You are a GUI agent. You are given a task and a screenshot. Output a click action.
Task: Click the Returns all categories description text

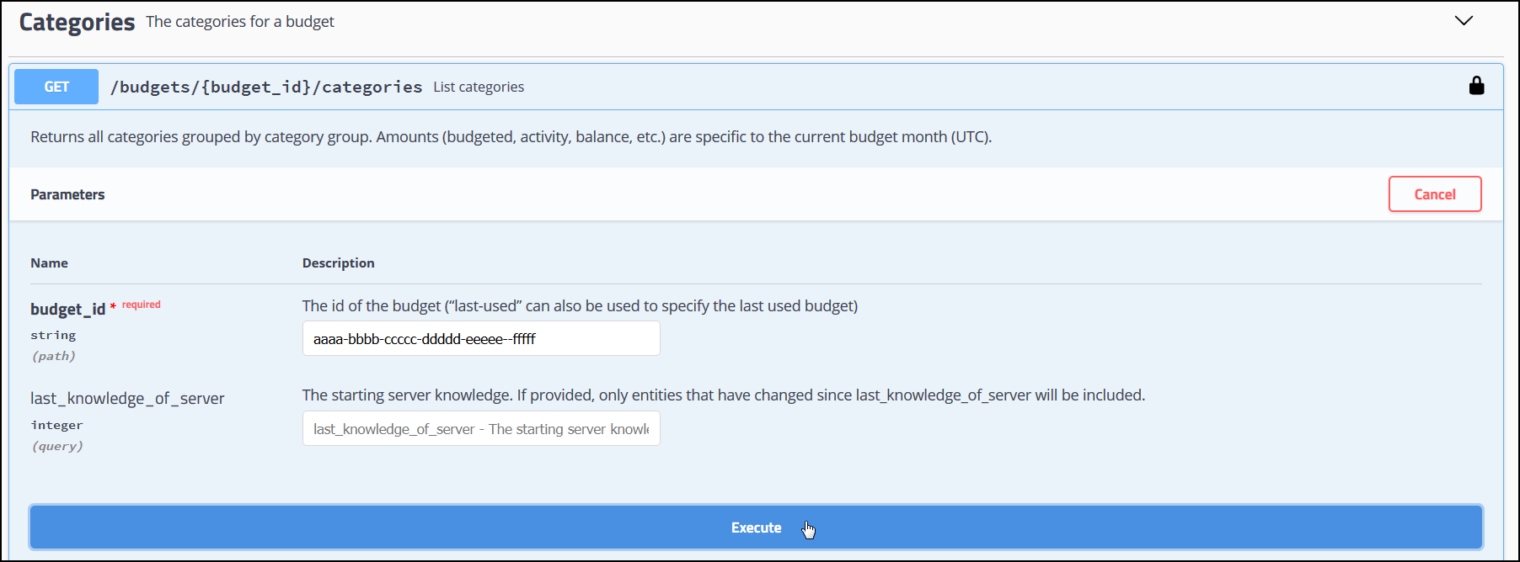(x=511, y=136)
